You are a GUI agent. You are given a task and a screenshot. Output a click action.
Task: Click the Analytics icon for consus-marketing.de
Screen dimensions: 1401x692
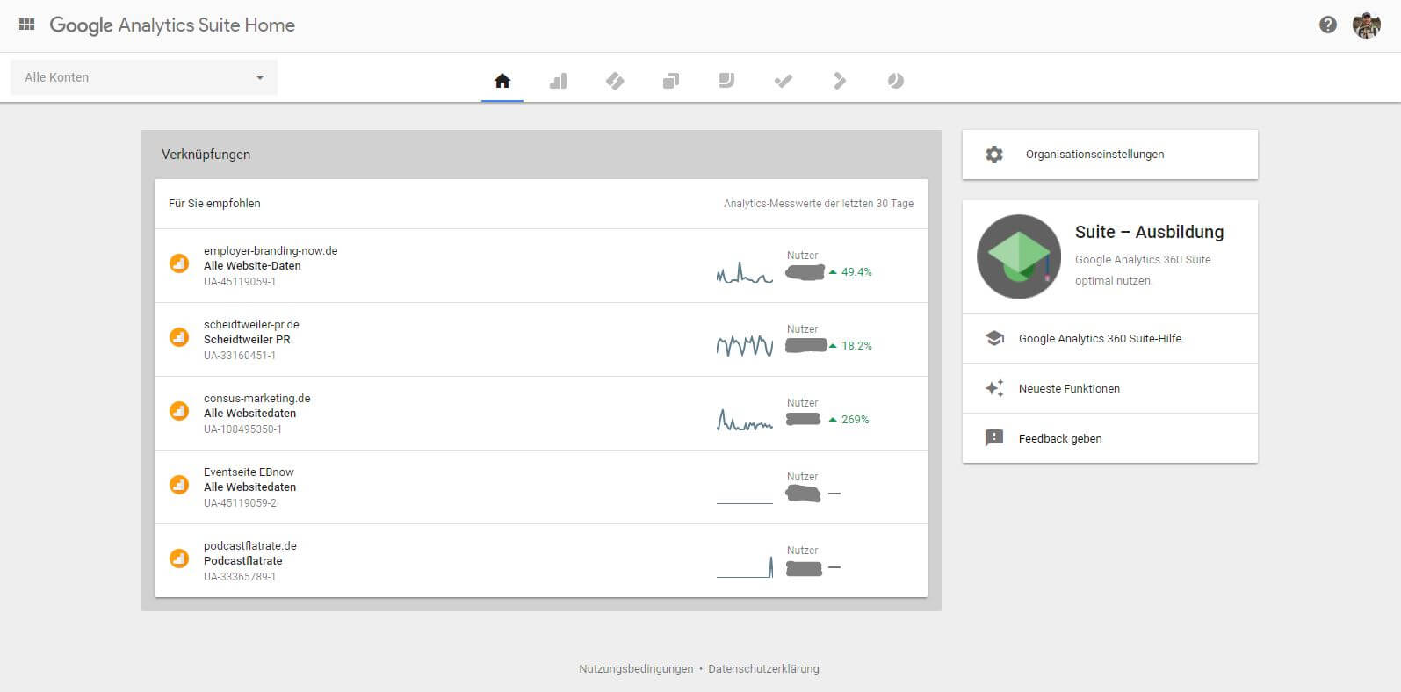pyautogui.click(x=179, y=410)
